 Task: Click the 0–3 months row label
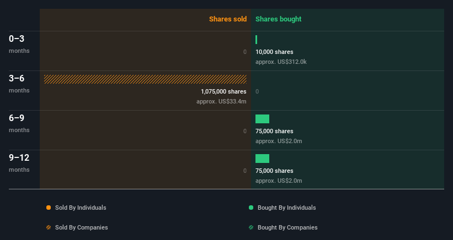(x=19, y=44)
